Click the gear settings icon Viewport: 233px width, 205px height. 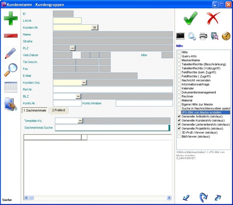pyautogui.click(x=192, y=36)
